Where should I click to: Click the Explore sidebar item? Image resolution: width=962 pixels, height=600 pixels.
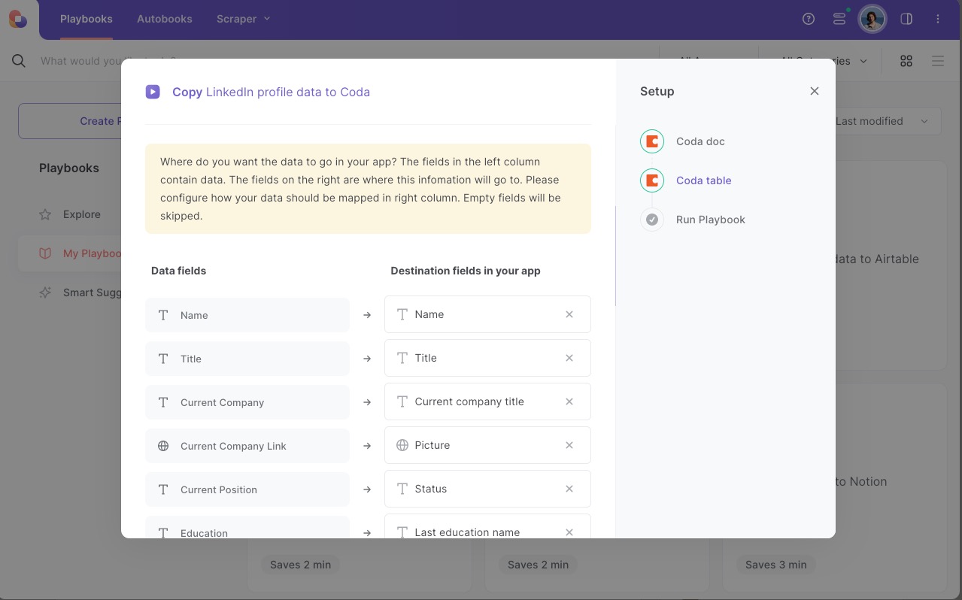[x=70, y=214]
